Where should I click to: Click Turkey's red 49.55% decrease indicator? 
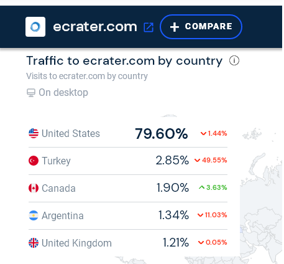(x=211, y=160)
